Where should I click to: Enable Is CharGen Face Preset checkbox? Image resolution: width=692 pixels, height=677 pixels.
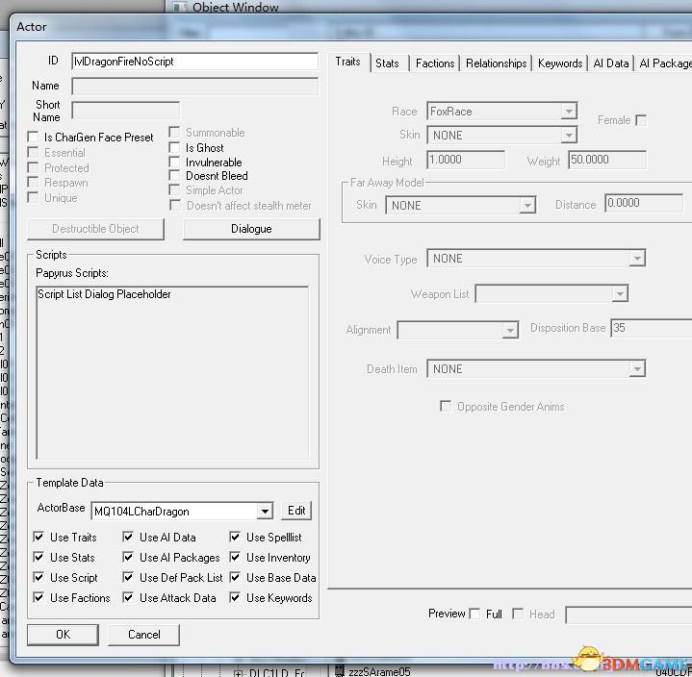(35, 138)
